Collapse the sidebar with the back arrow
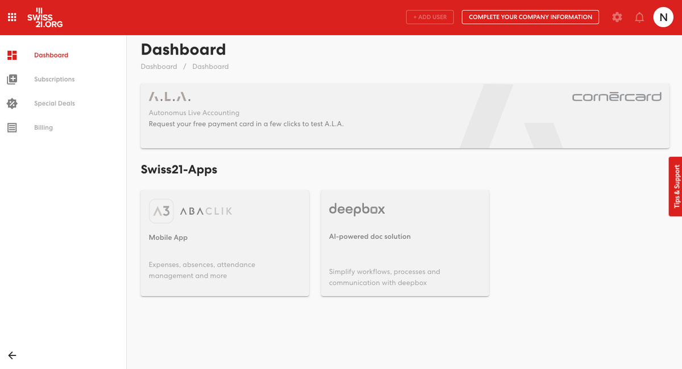682x369 pixels. pyautogui.click(x=12, y=355)
